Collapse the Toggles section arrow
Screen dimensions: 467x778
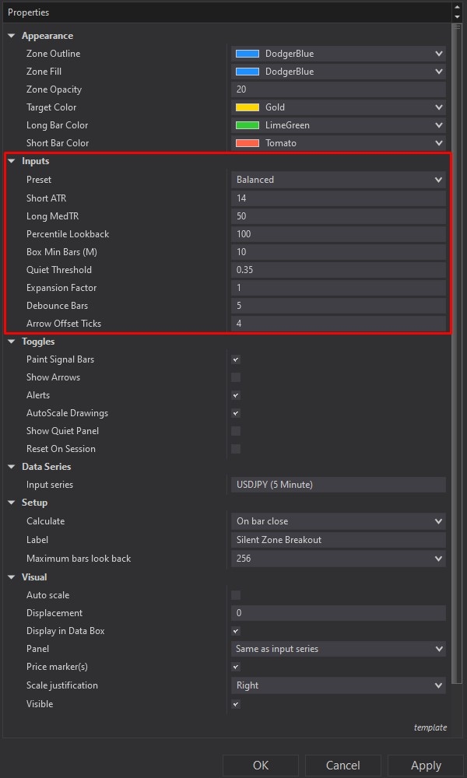coord(12,342)
